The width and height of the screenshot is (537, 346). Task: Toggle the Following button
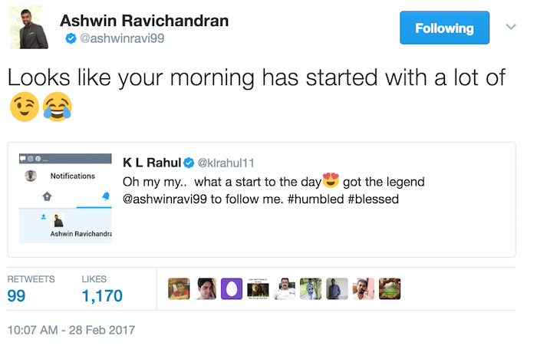(444, 28)
